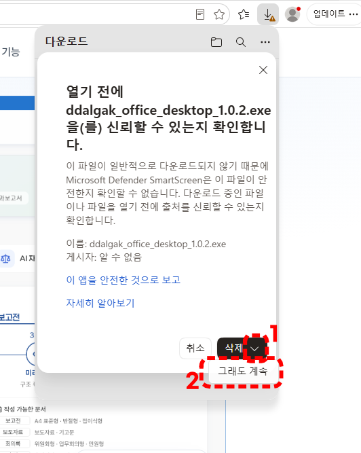Click 게시자: 알 수 없음 text
The width and height of the screenshot is (361, 453).
pos(104,257)
